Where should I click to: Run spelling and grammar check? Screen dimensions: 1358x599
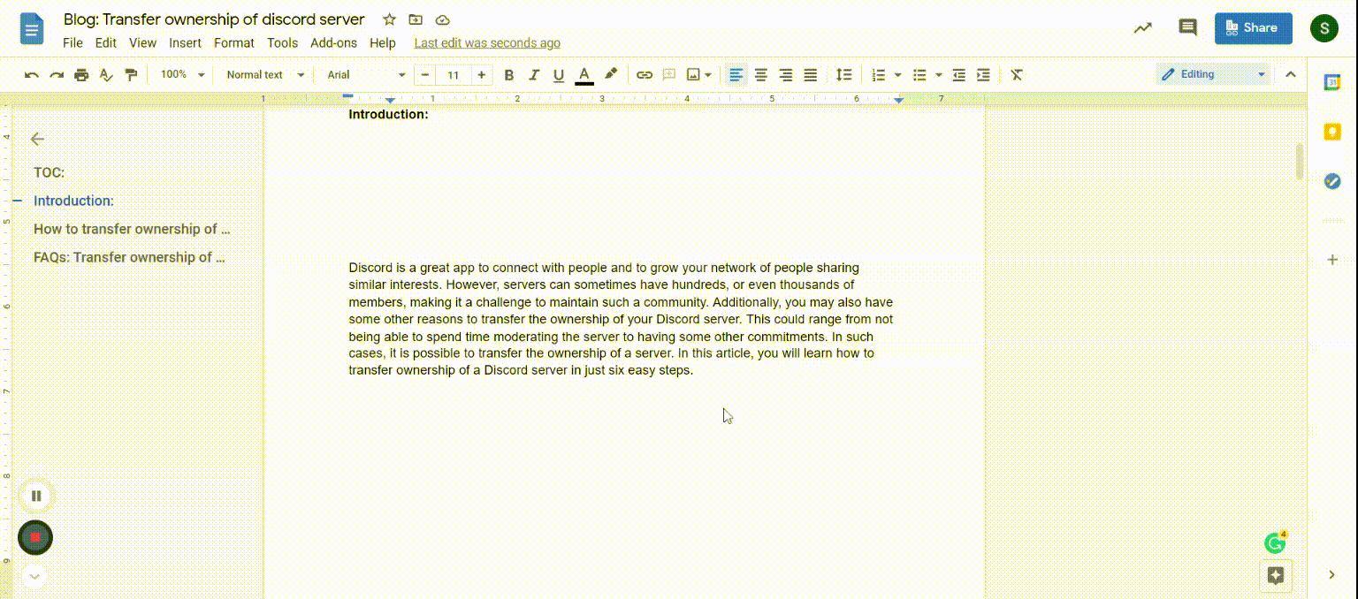(x=106, y=75)
